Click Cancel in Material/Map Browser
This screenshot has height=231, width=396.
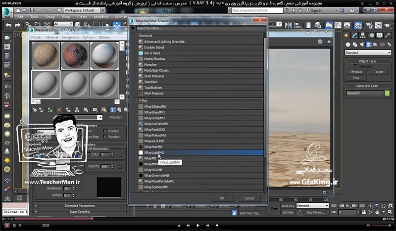pyautogui.click(x=249, y=198)
